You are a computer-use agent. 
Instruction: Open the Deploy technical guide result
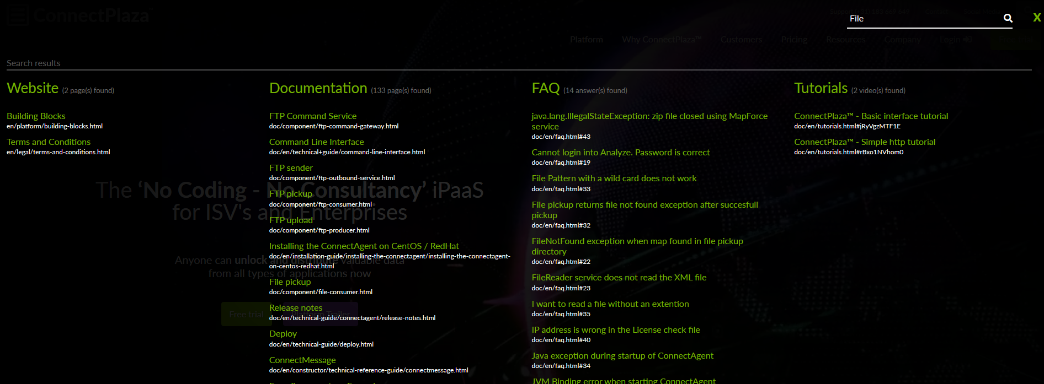coord(283,334)
